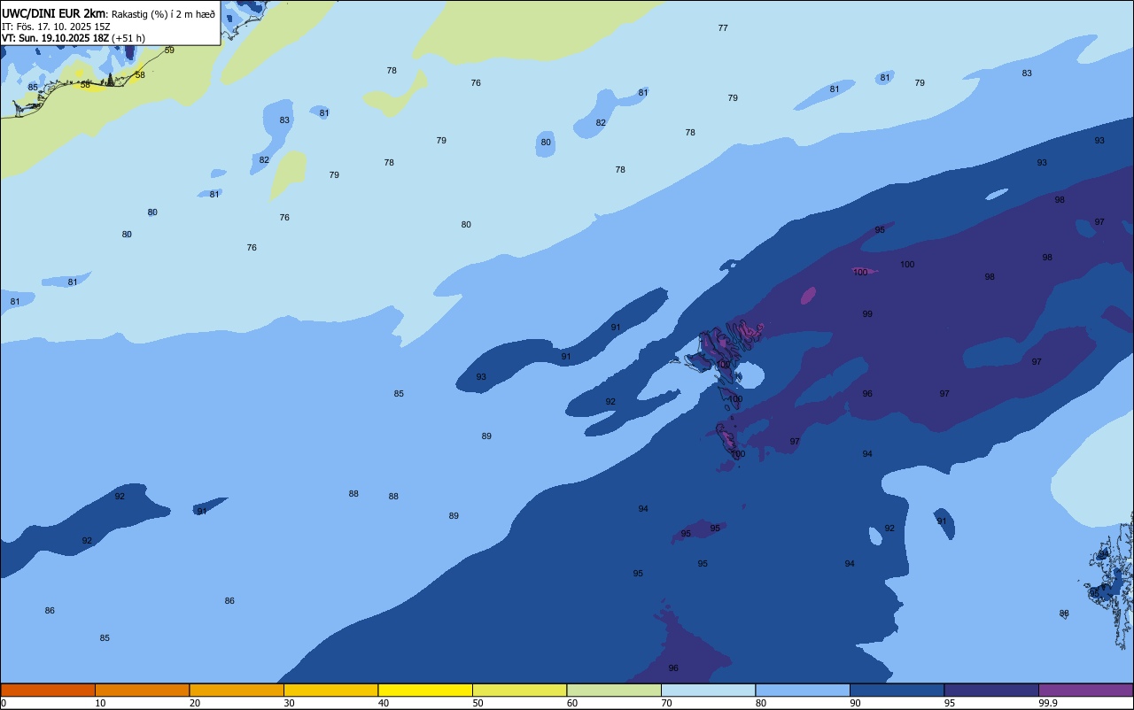Click the humidity value label '99'
This screenshot has height=710, width=1134.
[x=867, y=314]
